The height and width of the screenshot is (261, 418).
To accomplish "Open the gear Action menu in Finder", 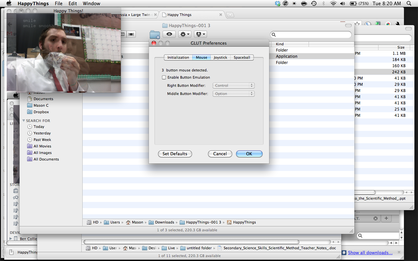I will 185,34.
